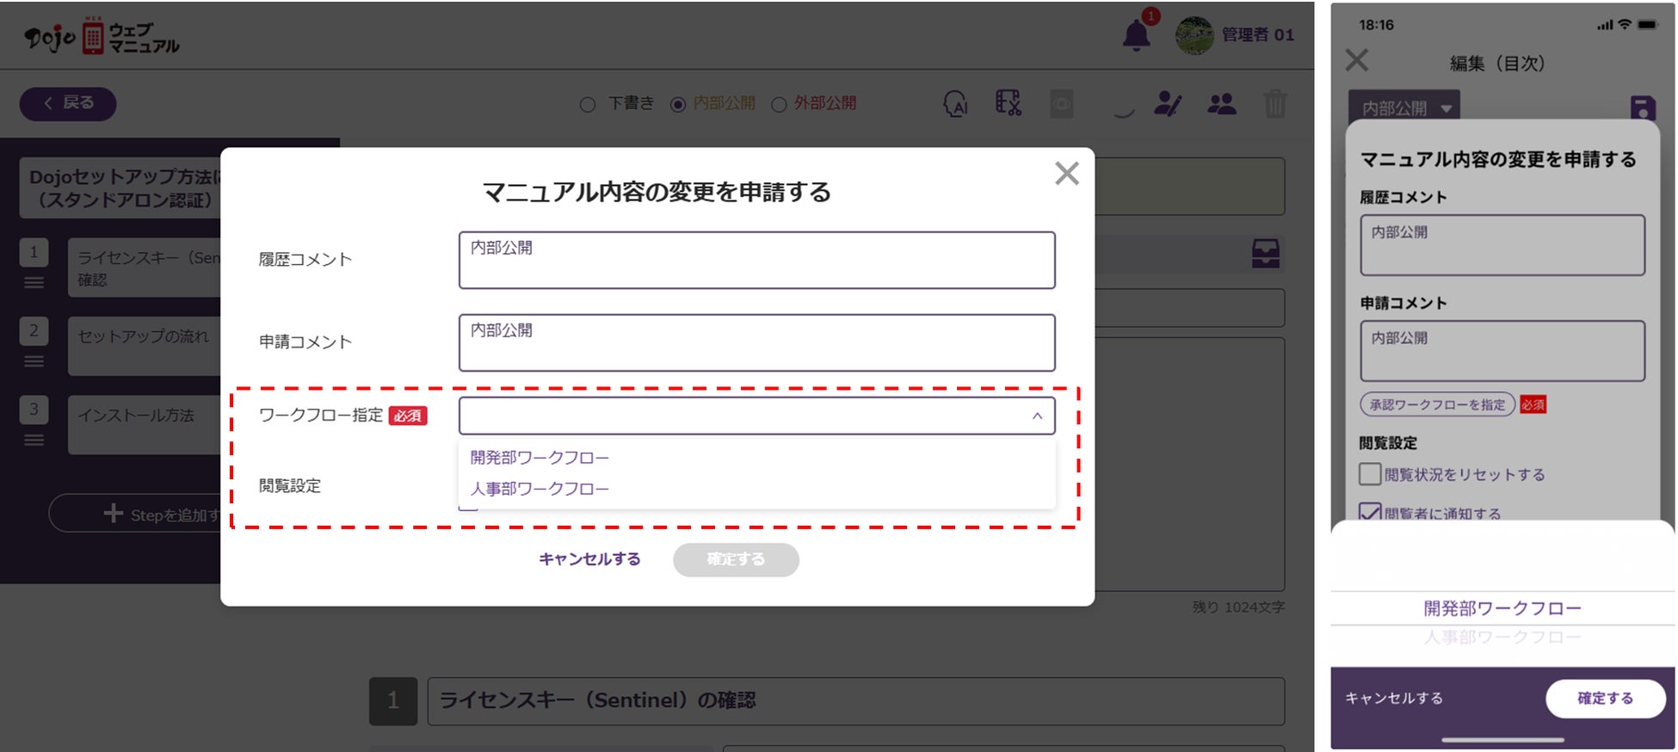Click the ライセンスキー（Sentinel）の確認 step title field
Image resolution: width=1678 pixels, height=752 pixels.
(x=855, y=701)
